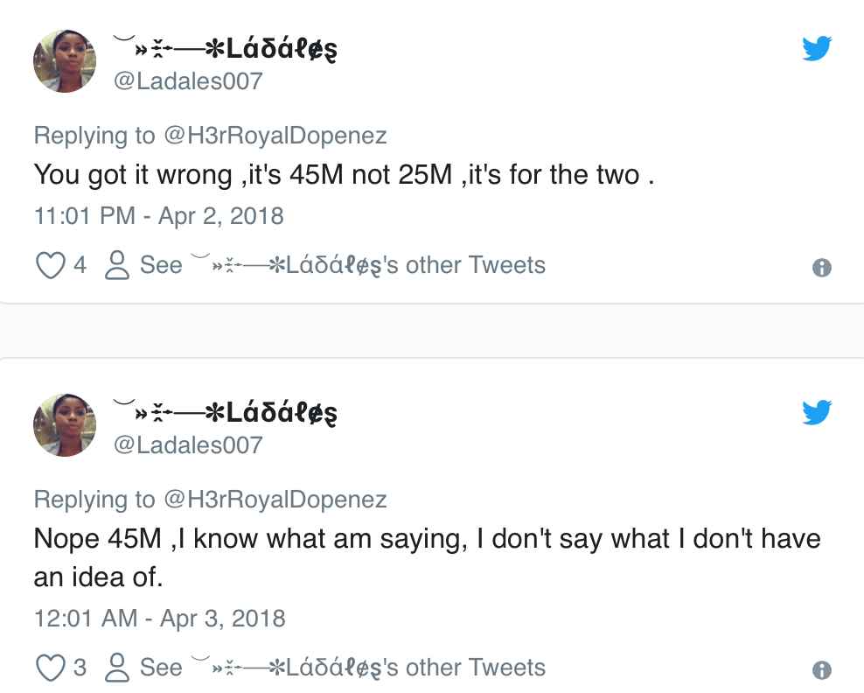Open the 12:01 AM - Apr 3, 2018 timestamp

tap(159, 618)
